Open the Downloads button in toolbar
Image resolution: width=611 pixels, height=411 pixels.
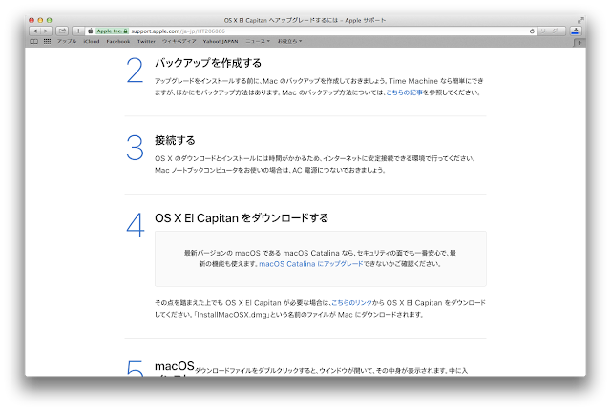[x=576, y=31]
